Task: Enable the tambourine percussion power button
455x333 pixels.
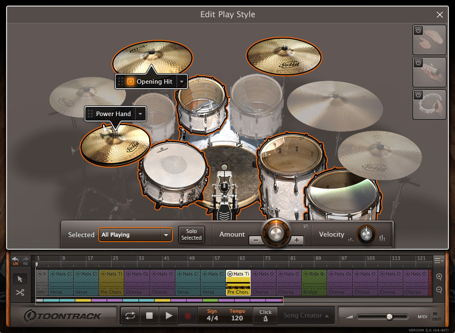Action: tap(418, 94)
